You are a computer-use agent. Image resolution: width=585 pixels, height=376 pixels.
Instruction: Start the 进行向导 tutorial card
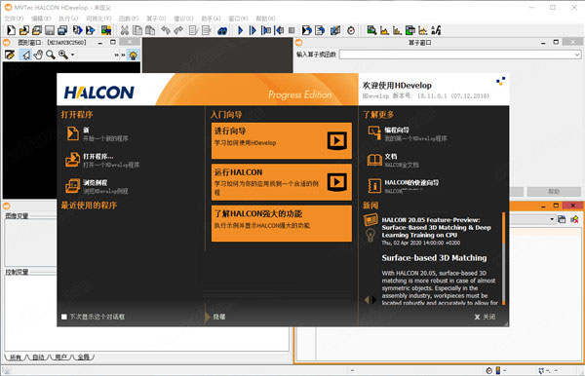coord(282,140)
